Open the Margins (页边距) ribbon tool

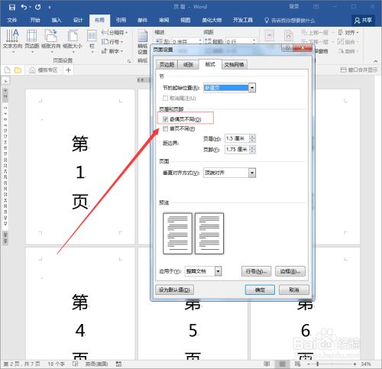(x=32, y=40)
